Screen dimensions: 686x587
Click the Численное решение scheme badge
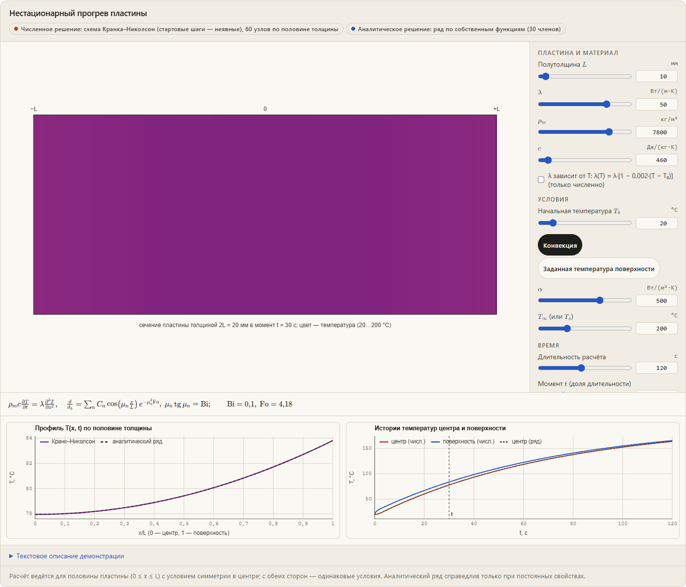[176, 29]
